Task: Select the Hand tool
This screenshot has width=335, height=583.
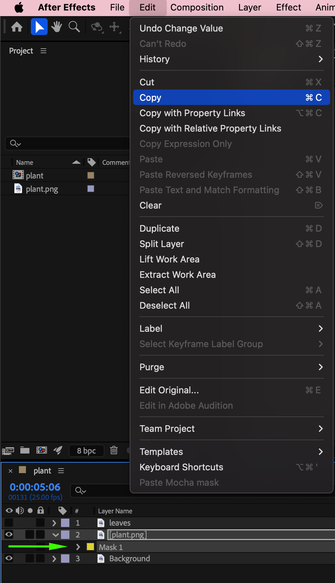Action: 56,27
